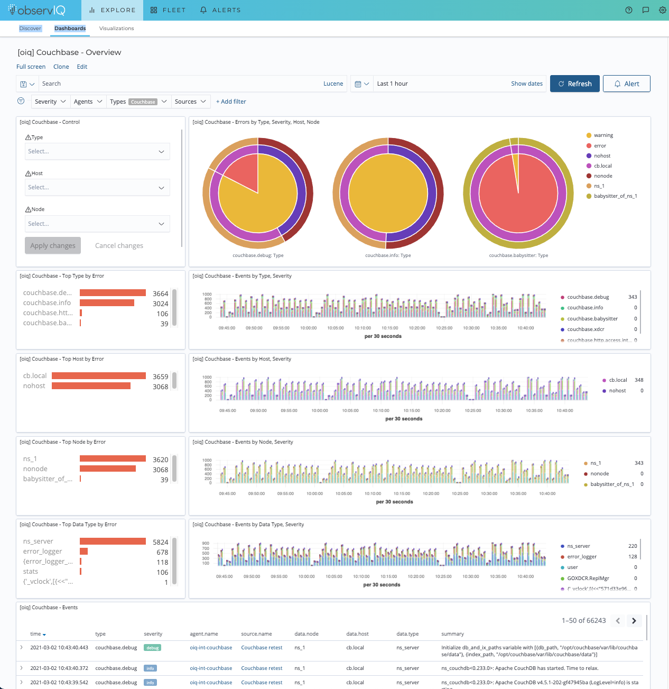Click Couchbase retest source in first row
This screenshot has width=669, height=689.
pyautogui.click(x=262, y=647)
